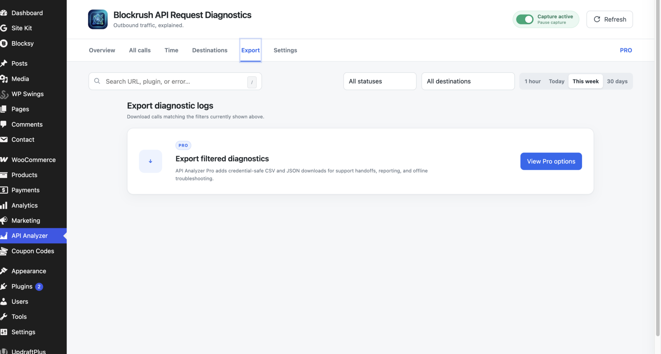Select the This week time range

pyautogui.click(x=585, y=81)
